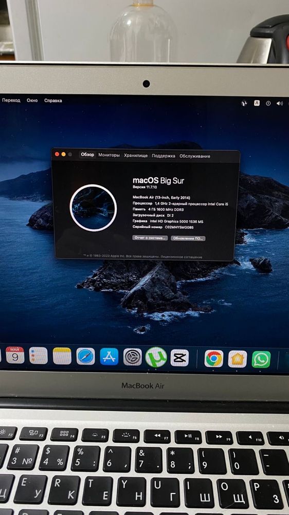Click the MacBook Air (13-inch, Early 2014) text

tap(161, 197)
